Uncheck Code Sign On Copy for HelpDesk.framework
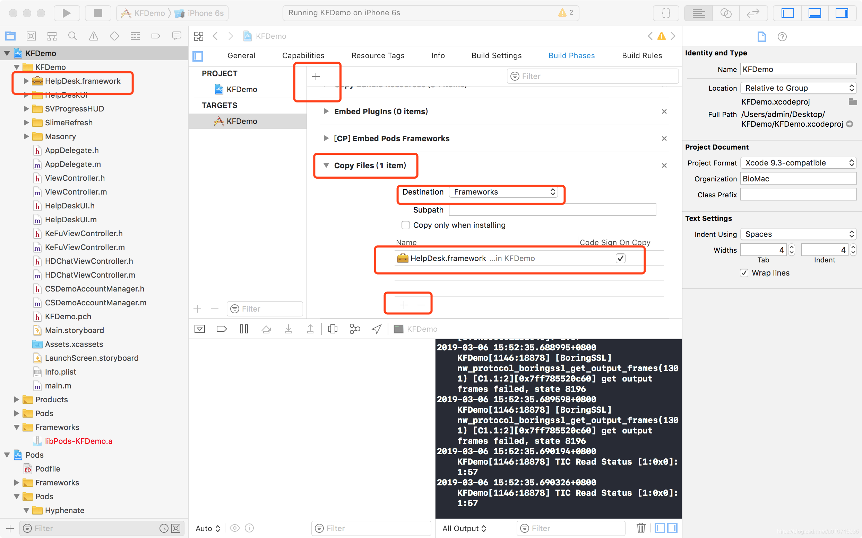 [620, 258]
